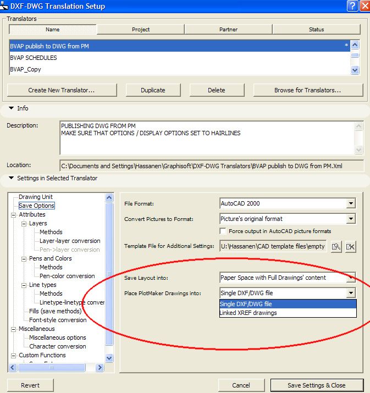
Task: Collapse the Pens and Colors node
Action: pyautogui.click(x=24, y=259)
